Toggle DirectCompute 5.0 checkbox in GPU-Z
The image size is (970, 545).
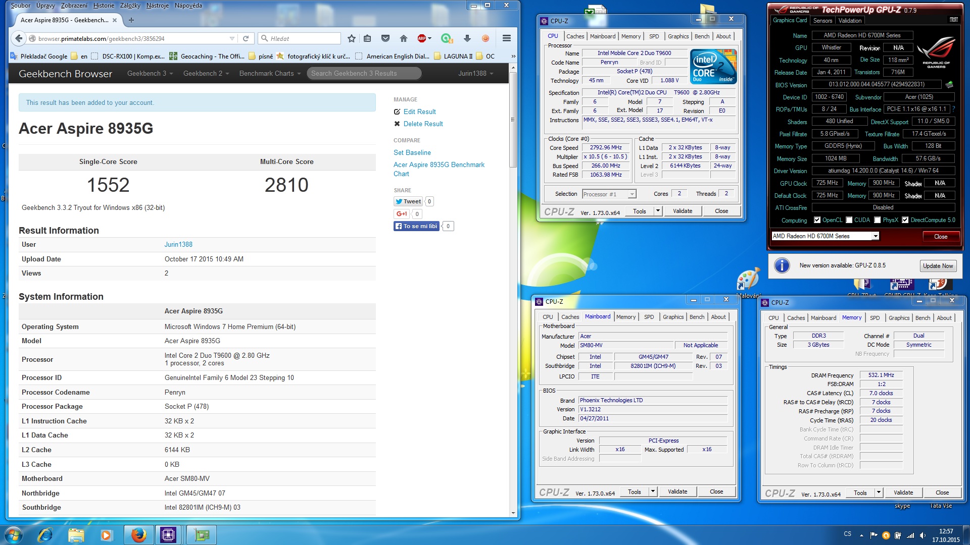click(x=905, y=220)
